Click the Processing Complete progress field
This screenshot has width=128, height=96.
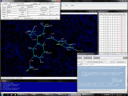105,64
